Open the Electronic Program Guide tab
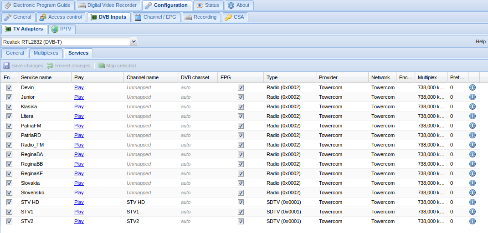Image resolution: width=488 pixels, height=233 pixels. point(37,5)
